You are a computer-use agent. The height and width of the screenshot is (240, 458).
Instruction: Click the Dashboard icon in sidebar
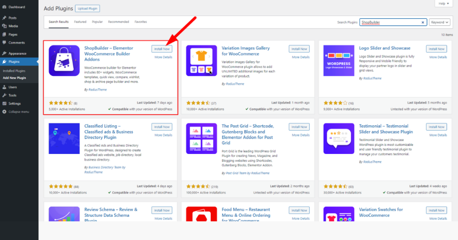click(4, 7)
